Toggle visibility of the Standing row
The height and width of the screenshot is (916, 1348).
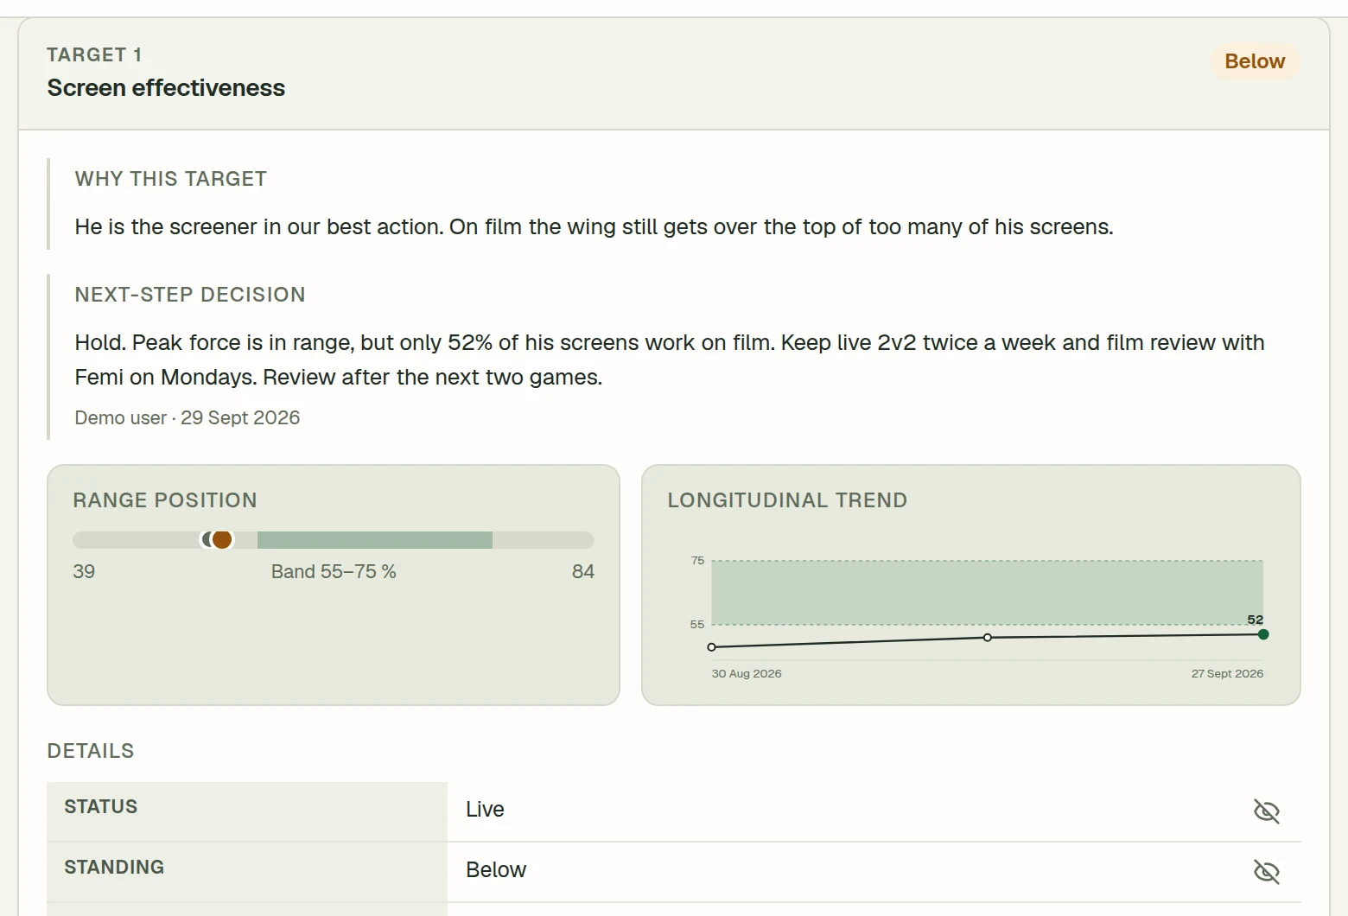pos(1266,871)
